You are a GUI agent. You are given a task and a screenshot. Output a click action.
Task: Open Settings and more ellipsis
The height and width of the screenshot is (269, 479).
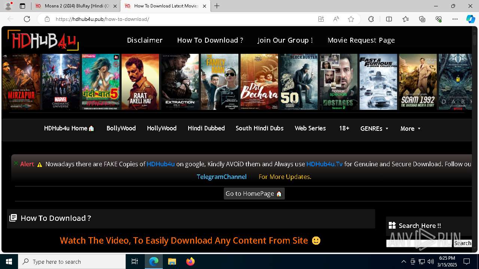455,19
